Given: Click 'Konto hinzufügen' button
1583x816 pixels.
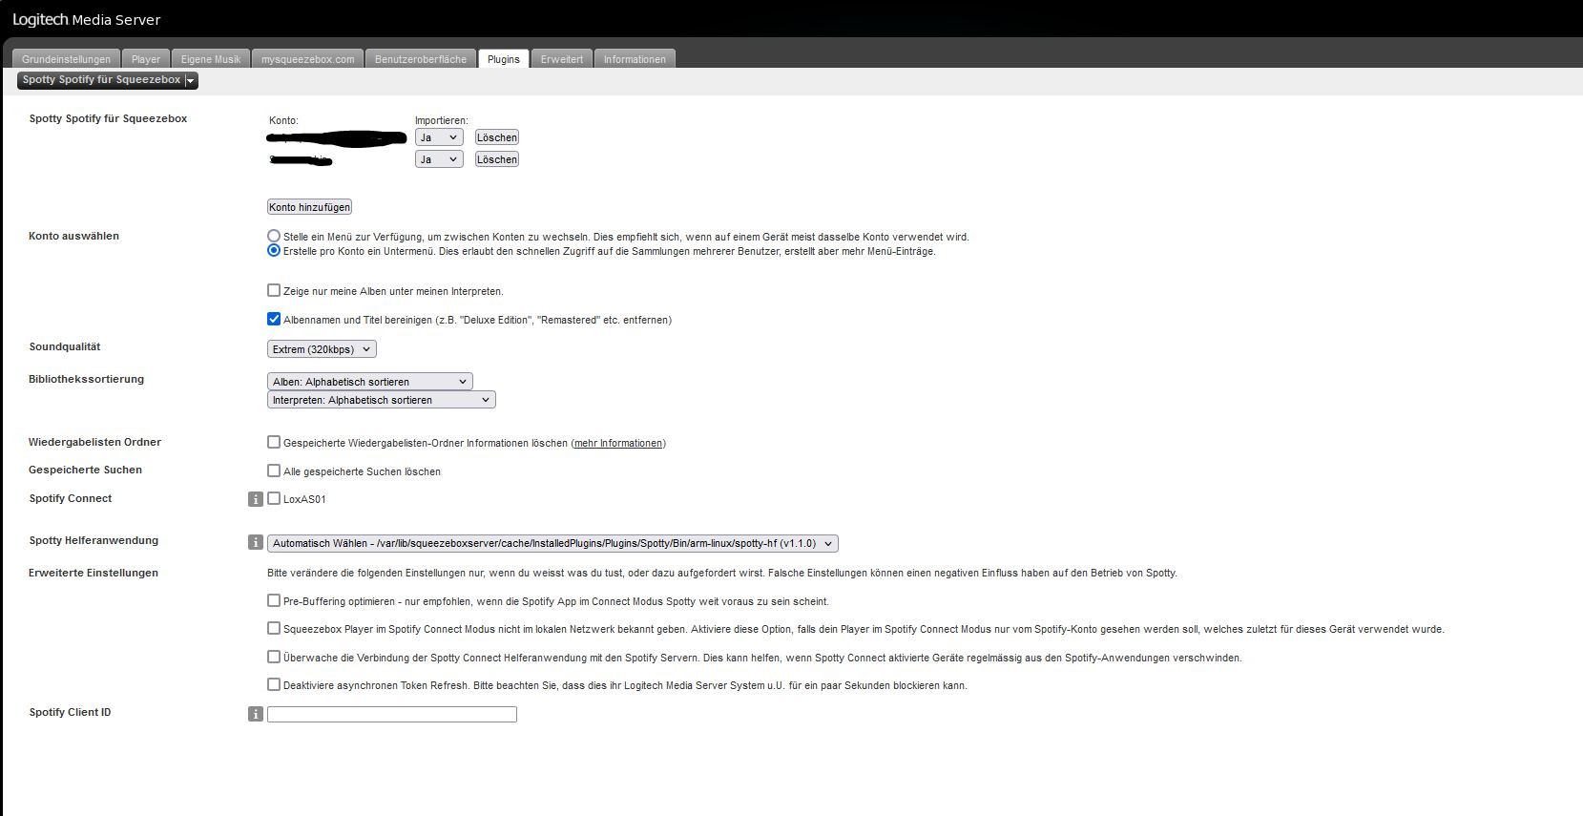Looking at the screenshot, I should pyautogui.click(x=309, y=207).
